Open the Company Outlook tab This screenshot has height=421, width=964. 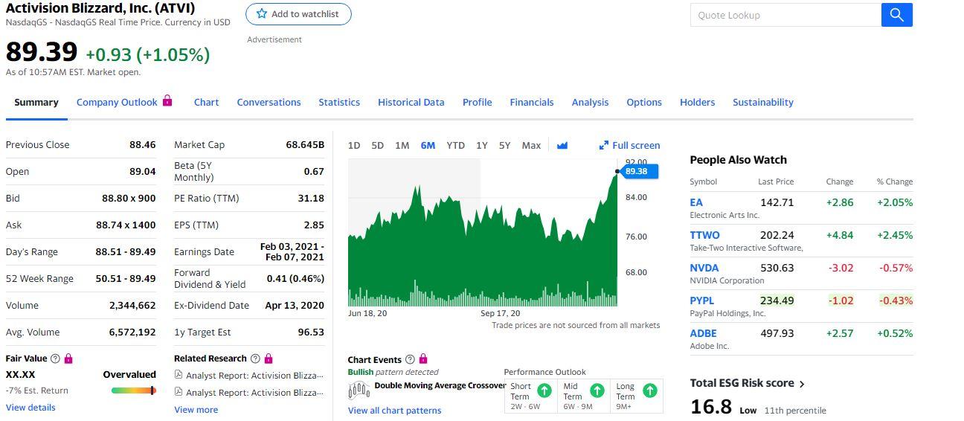tap(117, 103)
